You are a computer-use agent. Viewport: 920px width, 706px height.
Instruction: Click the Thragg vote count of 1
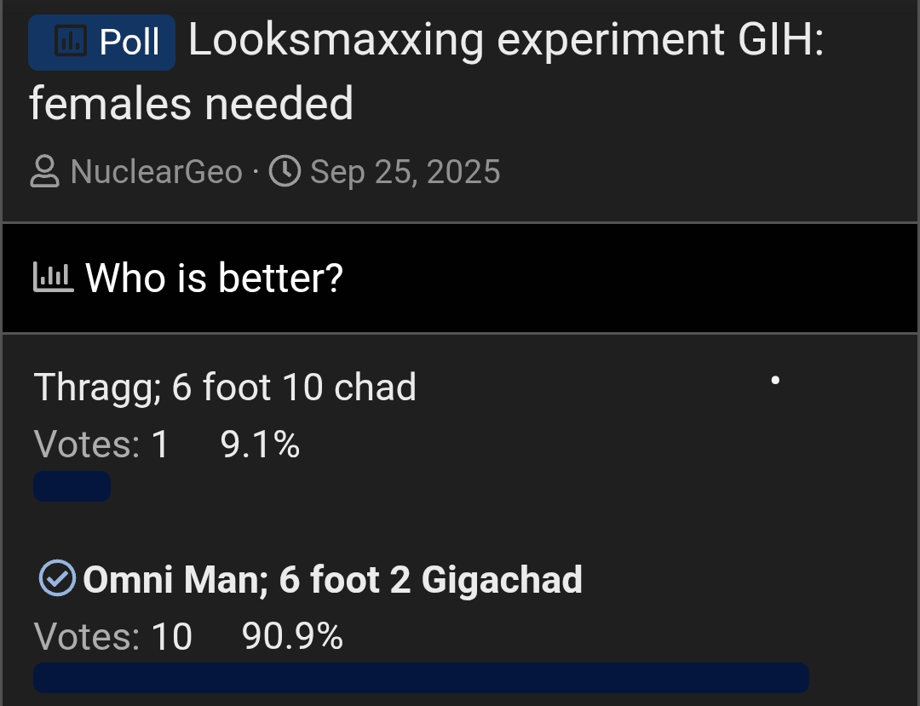click(160, 445)
